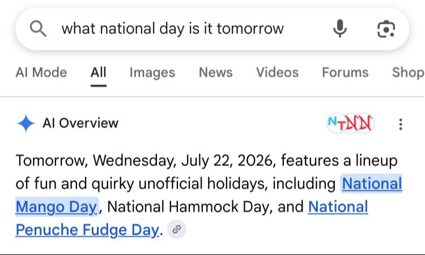Click the rightmost overlapping source favicon
This screenshot has height=255, width=425.
(365, 124)
